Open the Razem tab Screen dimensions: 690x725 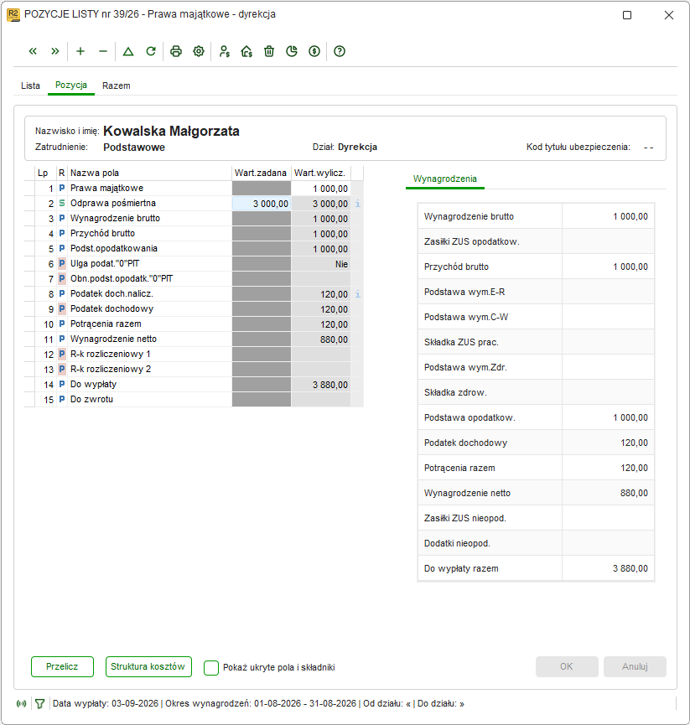click(x=116, y=85)
